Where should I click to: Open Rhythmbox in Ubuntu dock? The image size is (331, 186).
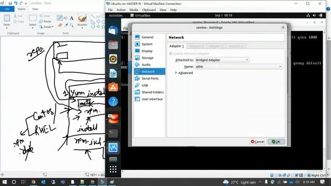113,59
